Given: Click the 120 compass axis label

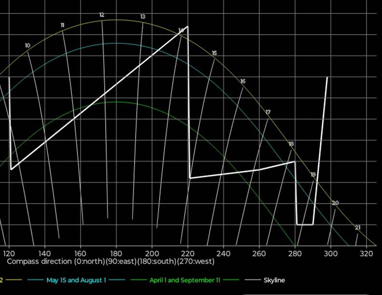Looking at the screenshot, I should coord(9,253).
